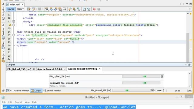Image resolution: width=194 pixels, height=109 pixels.
Task: Click editor scrollbar up arrow
Action: [x=188, y=13]
